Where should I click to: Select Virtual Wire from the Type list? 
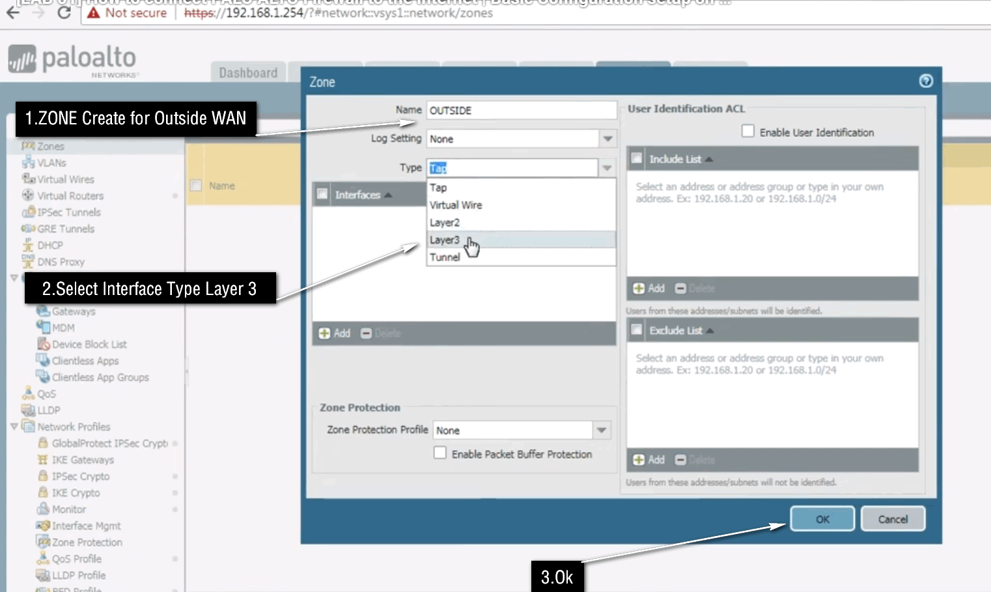click(521, 205)
